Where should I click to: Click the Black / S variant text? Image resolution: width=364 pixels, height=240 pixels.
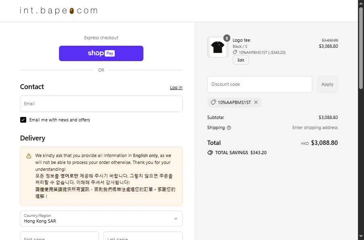(240, 46)
